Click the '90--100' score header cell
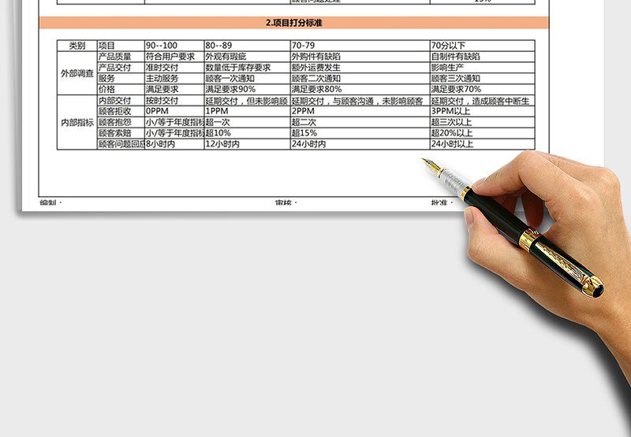Viewport: 631px width, 437px height. [x=173, y=46]
